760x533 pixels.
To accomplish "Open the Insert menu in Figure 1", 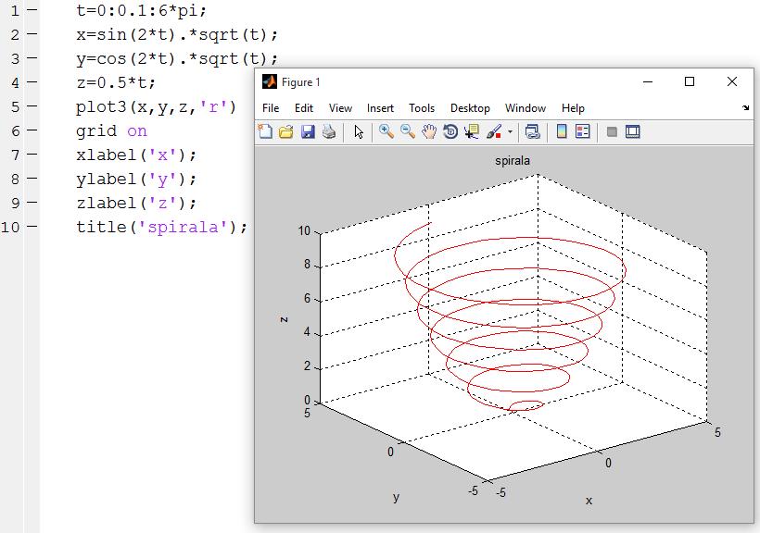I will [x=380, y=108].
